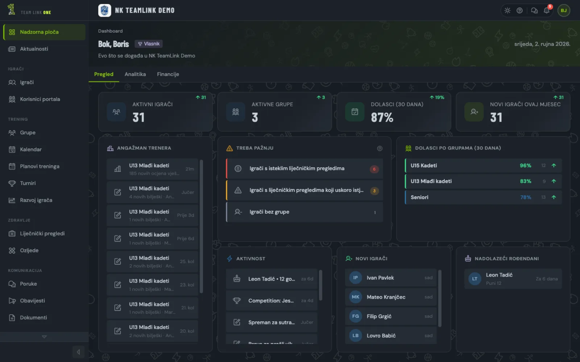Open Kalendar in sidebar
The image size is (580, 362).
click(x=44, y=150)
